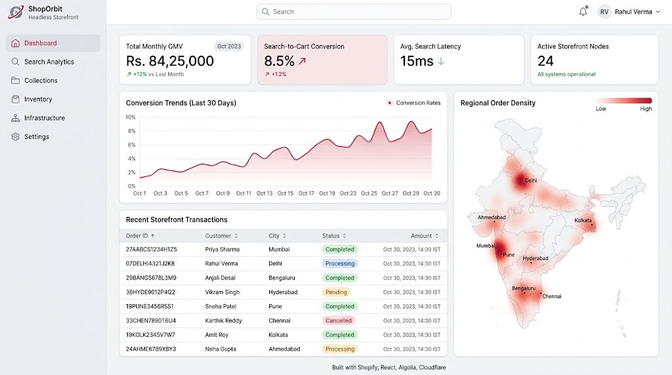Viewport: 672px width, 375px height.
Task: Click Processing status for Rahul Verma row
Action: [340, 264]
